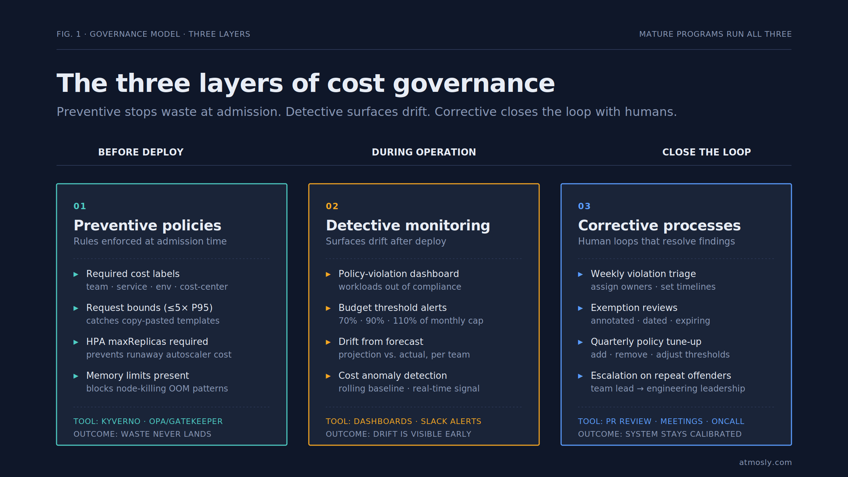Click 'assign owners · set timelines' text
Image resolution: width=848 pixels, height=477 pixels.
coord(653,287)
